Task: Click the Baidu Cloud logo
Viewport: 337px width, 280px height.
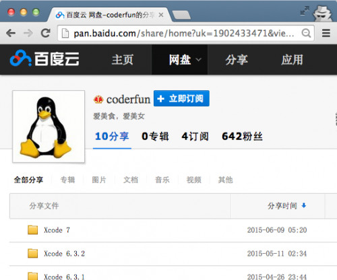Action: (x=44, y=59)
